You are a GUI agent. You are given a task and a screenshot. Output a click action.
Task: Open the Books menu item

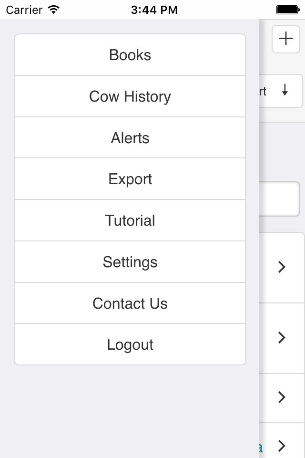pos(130,55)
